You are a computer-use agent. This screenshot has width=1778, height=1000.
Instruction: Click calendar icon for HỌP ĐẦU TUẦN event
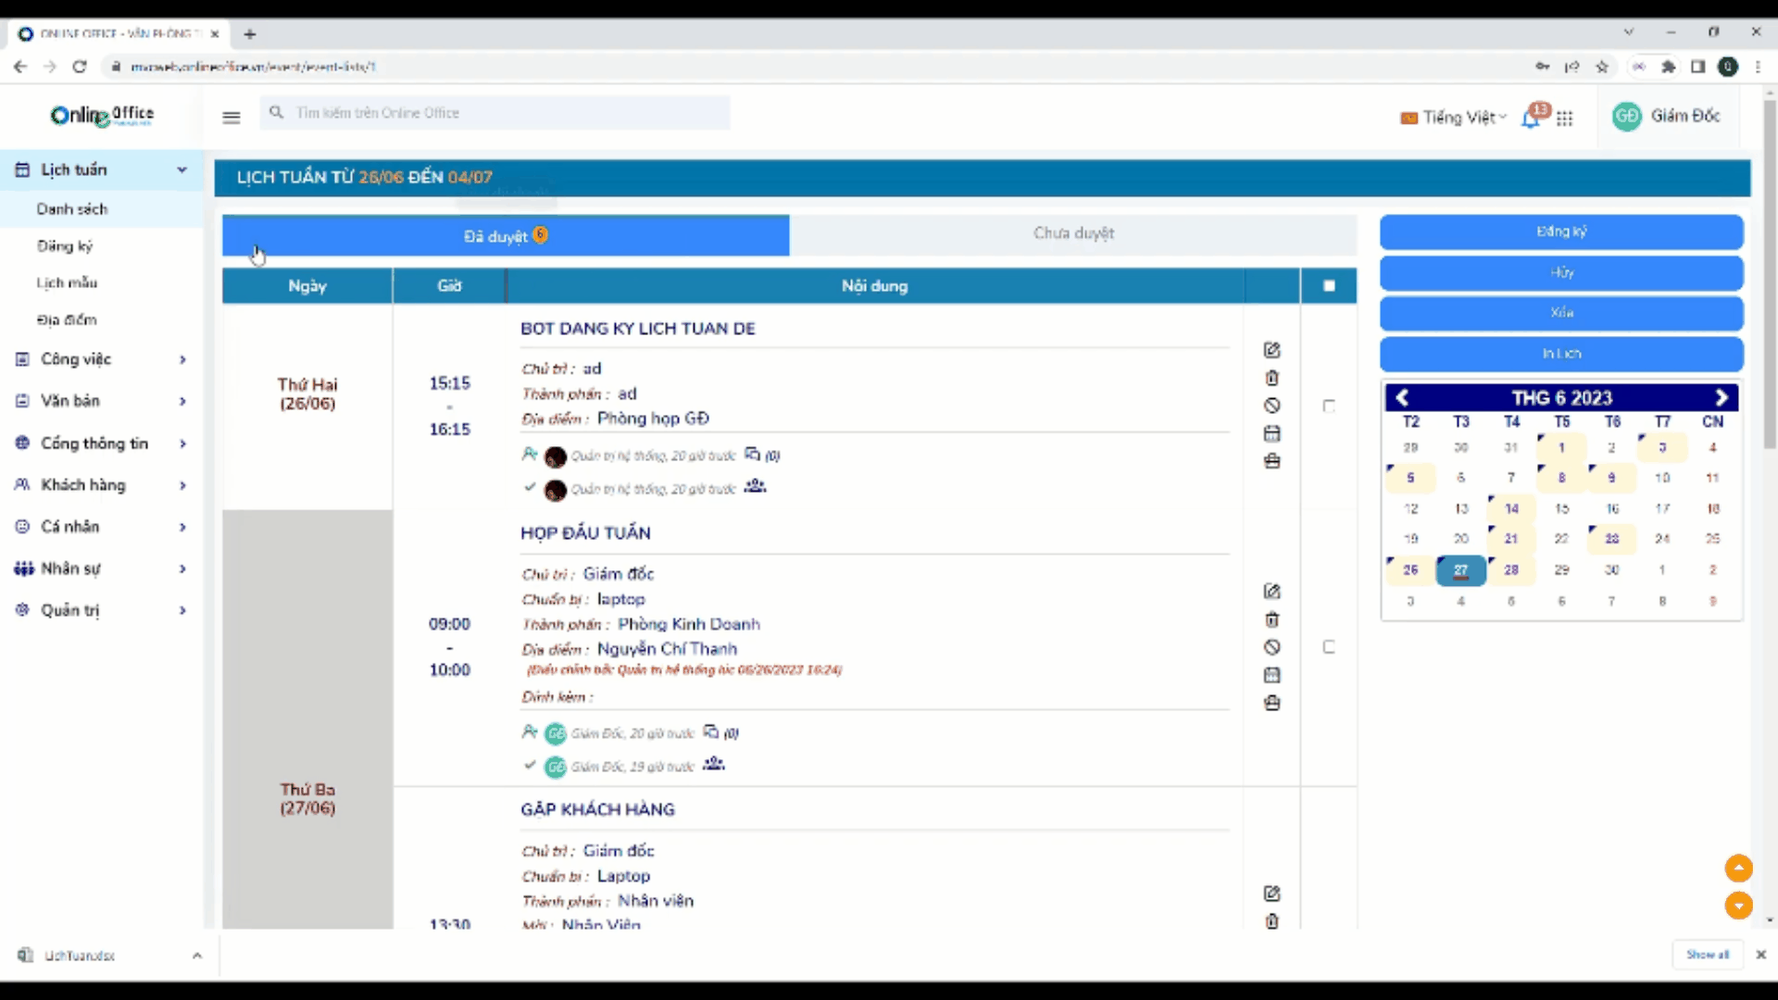pyautogui.click(x=1271, y=675)
